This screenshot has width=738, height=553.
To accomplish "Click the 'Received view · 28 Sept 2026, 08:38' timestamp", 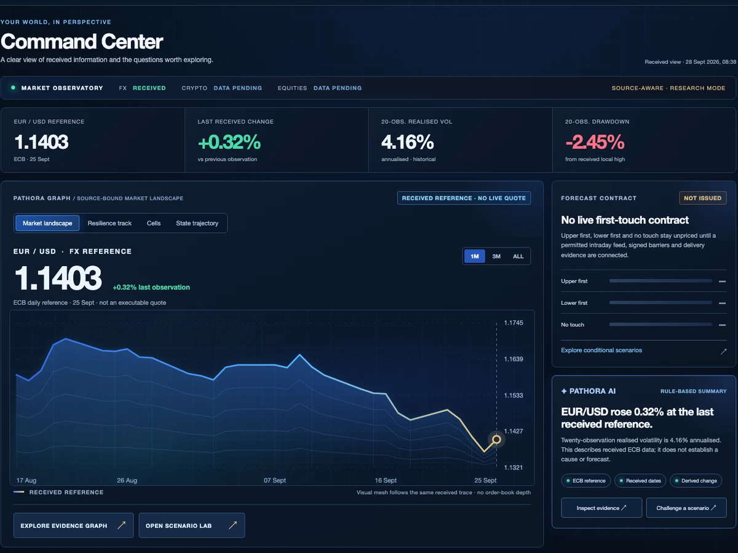I will pos(691,62).
